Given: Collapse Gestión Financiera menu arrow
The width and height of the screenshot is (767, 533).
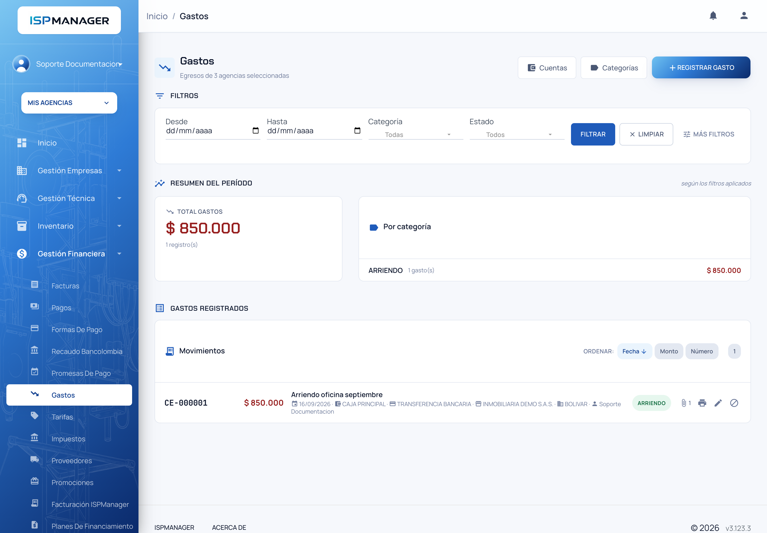Looking at the screenshot, I should pos(119,254).
